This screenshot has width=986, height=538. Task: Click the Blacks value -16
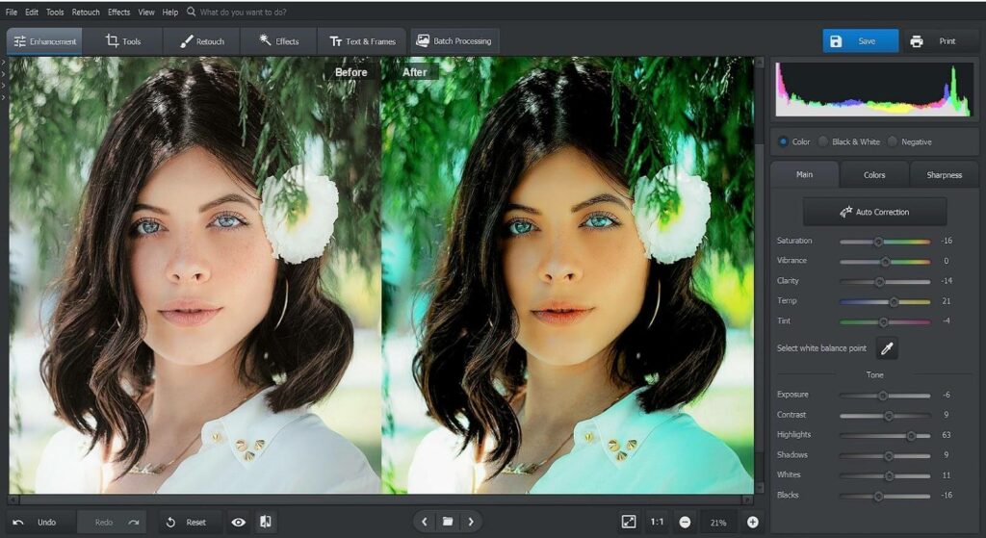[x=947, y=496]
